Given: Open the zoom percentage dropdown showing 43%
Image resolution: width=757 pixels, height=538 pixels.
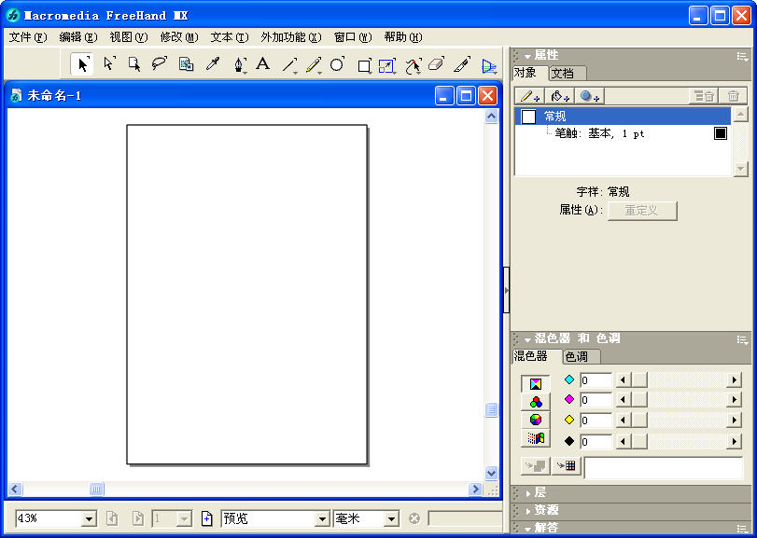Looking at the screenshot, I should click(87, 518).
